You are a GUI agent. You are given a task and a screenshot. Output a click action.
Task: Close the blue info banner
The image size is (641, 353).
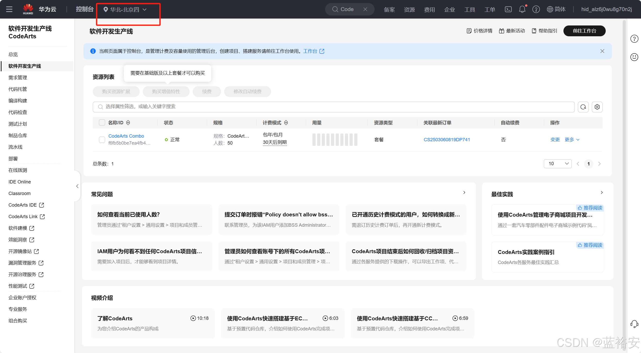[x=602, y=51]
